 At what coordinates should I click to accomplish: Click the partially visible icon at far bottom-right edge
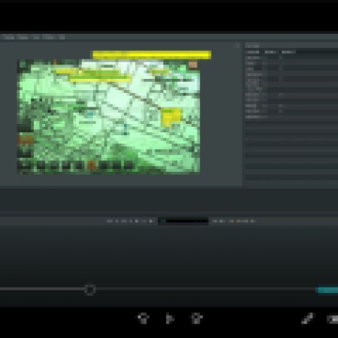[x=333, y=319]
